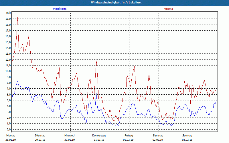Image resolution: width=229 pixels, height=143 pixels.
Task: Click the 'Samstag' day label
Action: pos(158,136)
